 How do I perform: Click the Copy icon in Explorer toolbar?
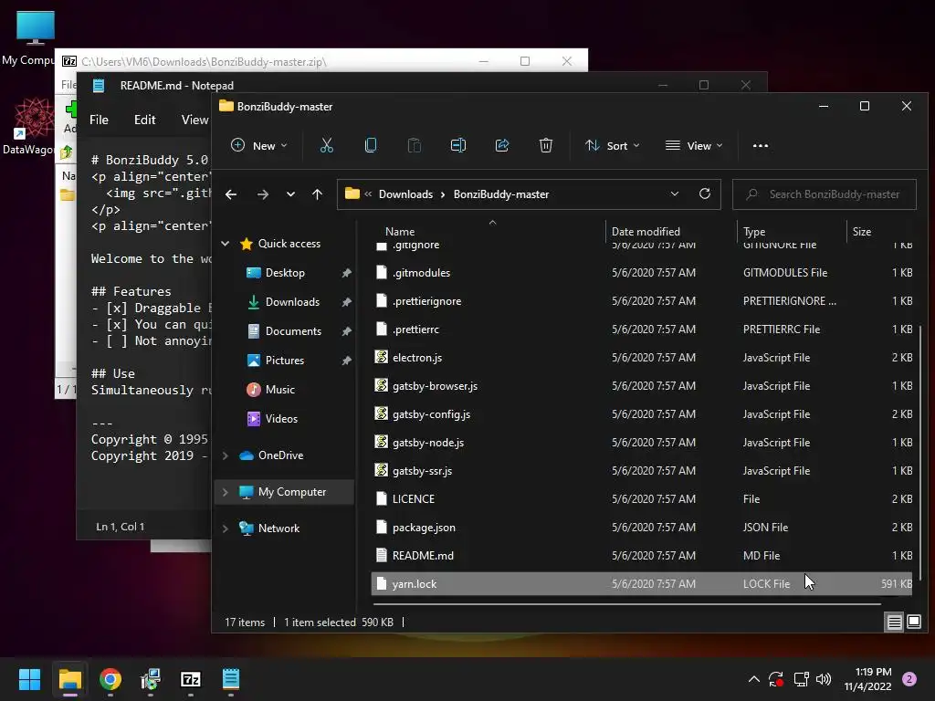point(371,145)
